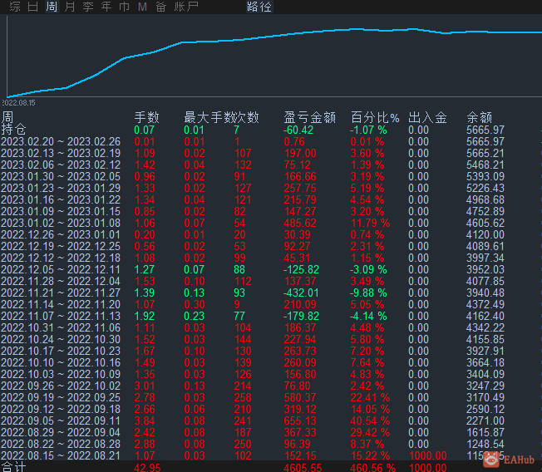Viewport: 542px width, 472px height.
Task: Click the 百分比% column header
Action: 375,117
